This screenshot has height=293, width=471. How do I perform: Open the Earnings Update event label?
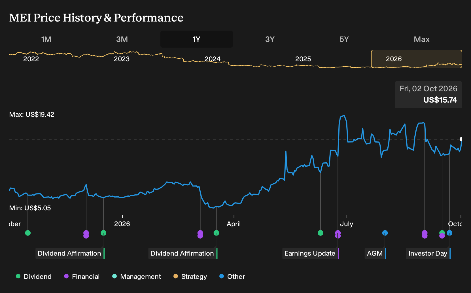pos(311,253)
